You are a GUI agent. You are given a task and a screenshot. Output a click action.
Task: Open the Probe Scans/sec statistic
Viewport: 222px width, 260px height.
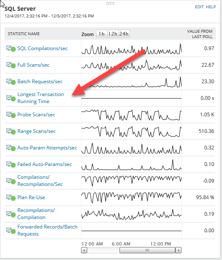click(36, 114)
